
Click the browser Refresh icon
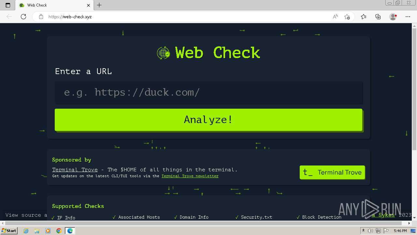click(23, 17)
